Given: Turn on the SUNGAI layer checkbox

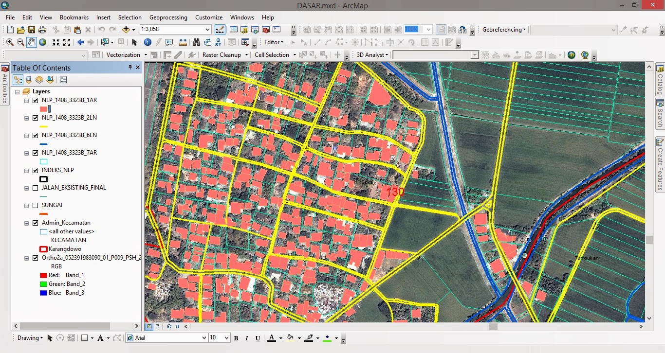Looking at the screenshot, I should (35, 205).
